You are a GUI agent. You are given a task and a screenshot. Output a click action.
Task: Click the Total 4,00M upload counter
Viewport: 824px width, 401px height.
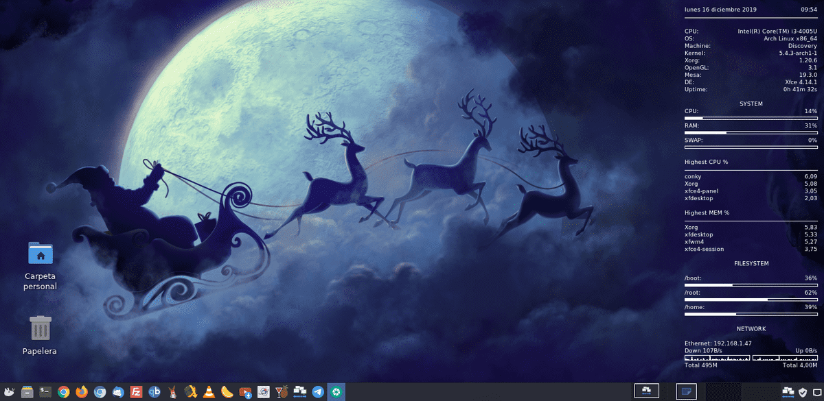[800, 365]
